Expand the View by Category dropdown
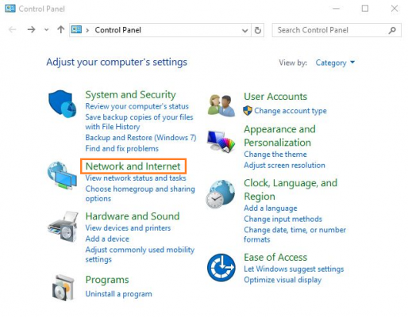Viewport: 408px width, 317px height. 335,63
